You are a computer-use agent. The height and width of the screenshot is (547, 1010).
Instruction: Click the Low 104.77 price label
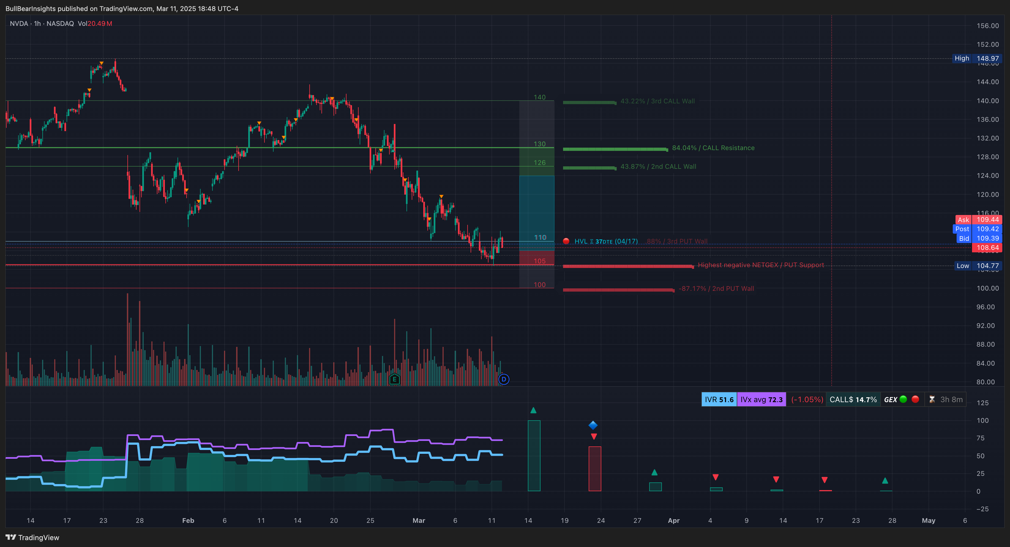coord(978,266)
